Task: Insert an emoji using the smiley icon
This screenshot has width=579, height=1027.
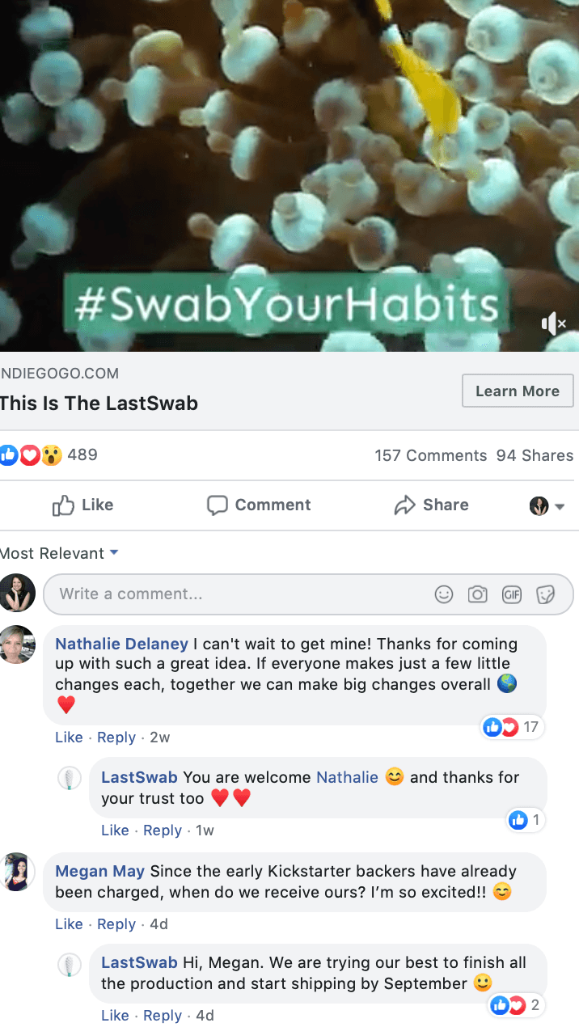Action: pyautogui.click(x=444, y=594)
